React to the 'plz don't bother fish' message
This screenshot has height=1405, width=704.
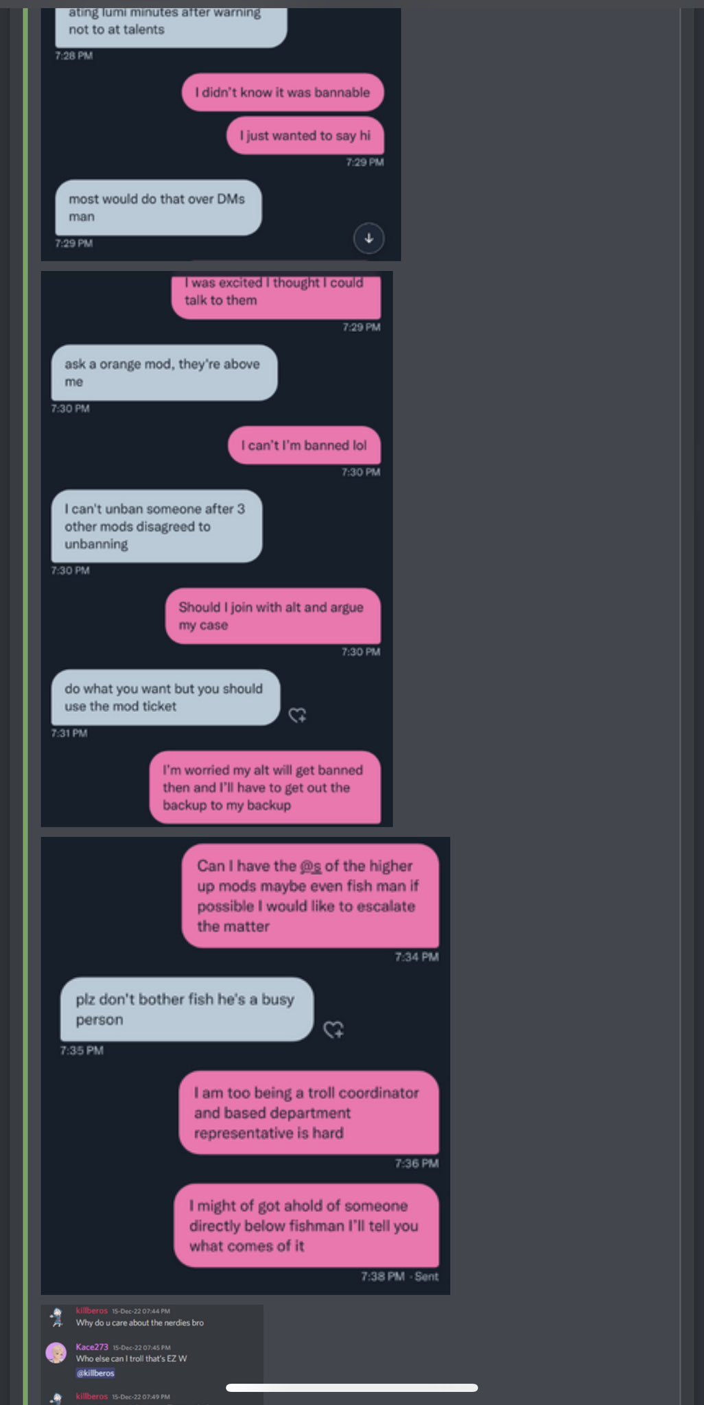(333, 1029)
